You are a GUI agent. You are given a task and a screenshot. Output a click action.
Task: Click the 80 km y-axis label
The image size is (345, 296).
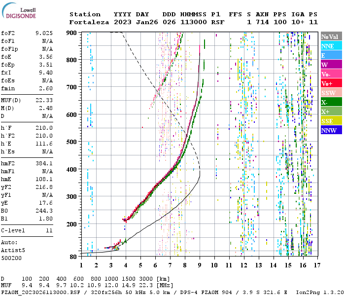point(73,257)
